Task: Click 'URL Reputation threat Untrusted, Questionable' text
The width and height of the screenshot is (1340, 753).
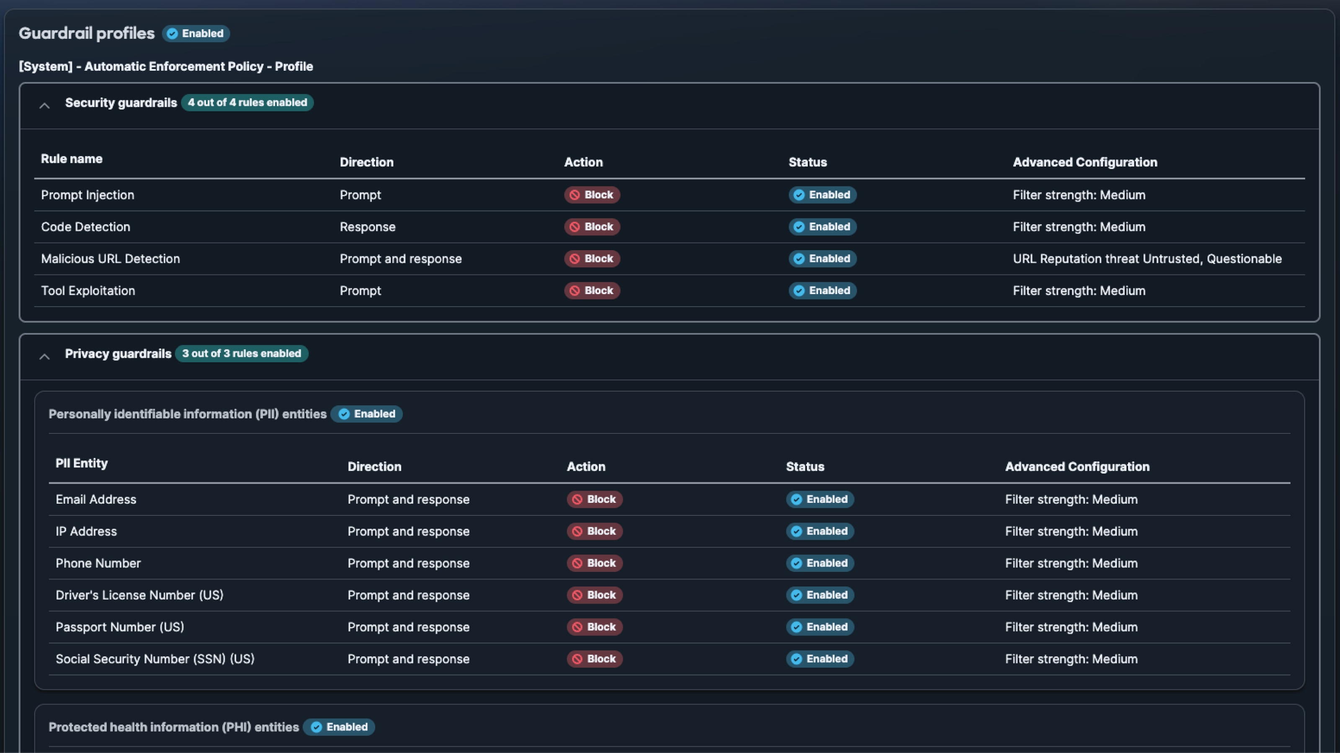Action: click(x=1147, y=259)
